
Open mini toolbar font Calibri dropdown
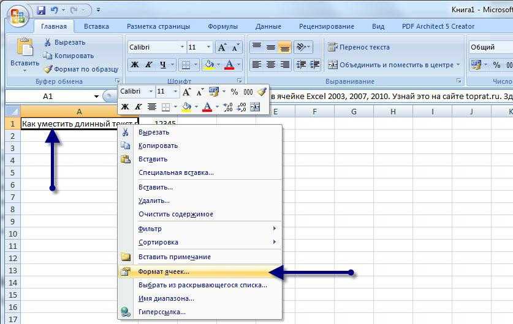(151, 91)
